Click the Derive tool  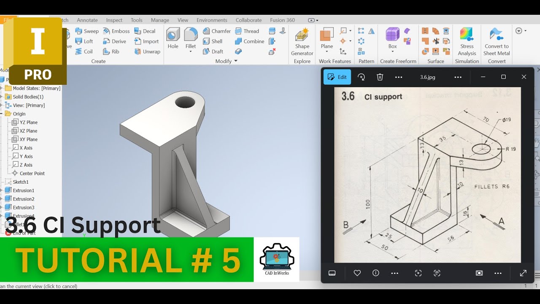tap(115, 41)
